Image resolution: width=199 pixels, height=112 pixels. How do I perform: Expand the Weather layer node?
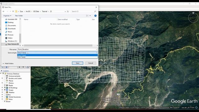tap(2, 92)
